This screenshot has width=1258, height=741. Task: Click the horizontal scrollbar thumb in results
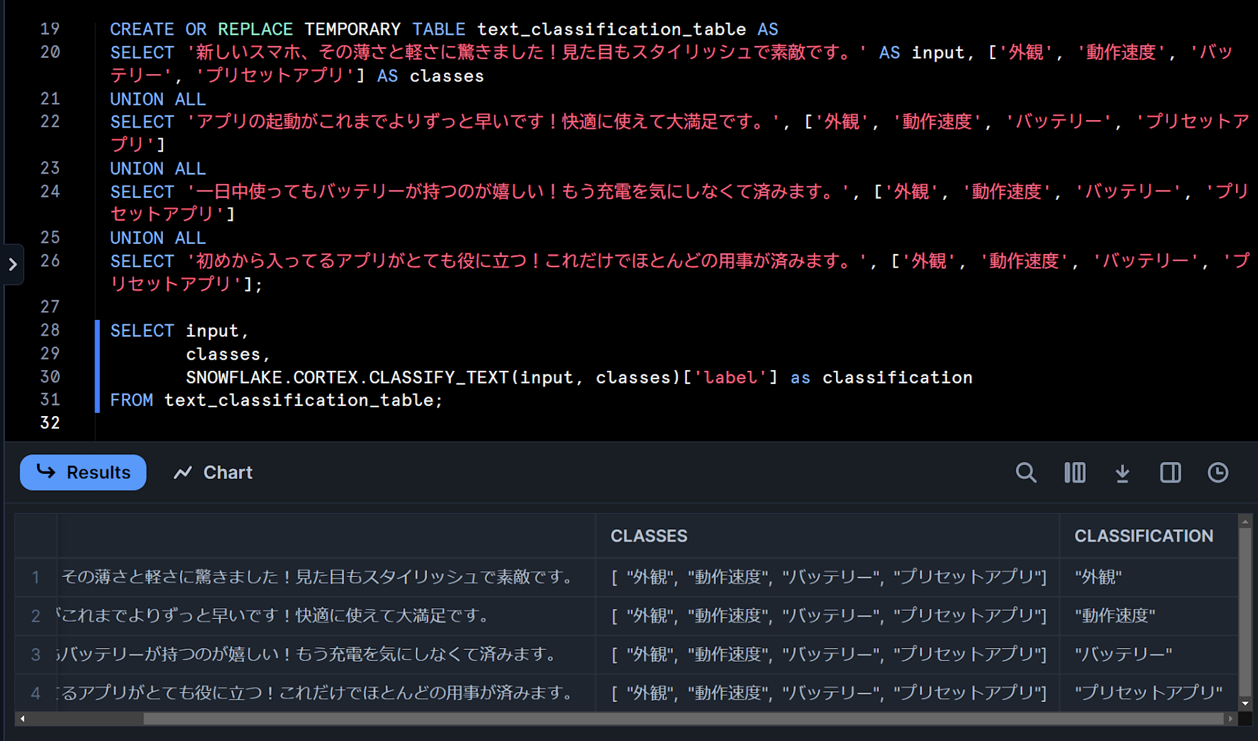coord(683,718)
